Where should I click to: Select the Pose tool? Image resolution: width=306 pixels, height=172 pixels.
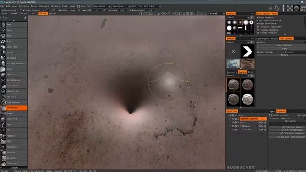click(14, 125)
